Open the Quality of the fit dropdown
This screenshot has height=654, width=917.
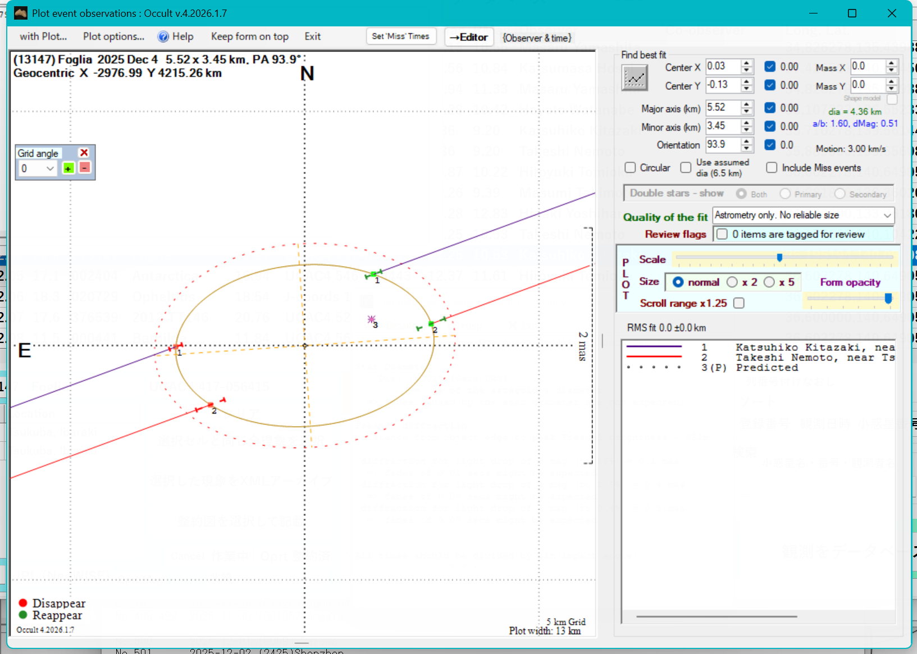pos(887,216)
